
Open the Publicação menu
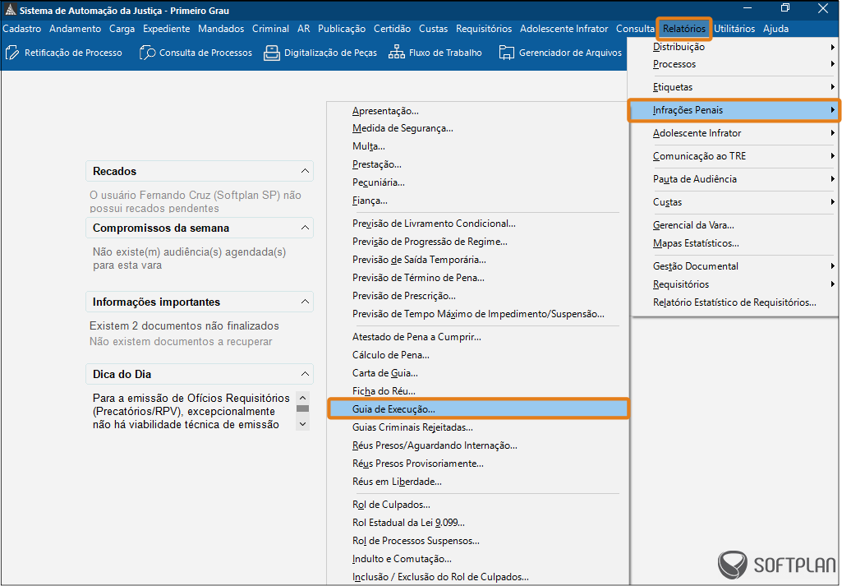click(x=342, y=29)
